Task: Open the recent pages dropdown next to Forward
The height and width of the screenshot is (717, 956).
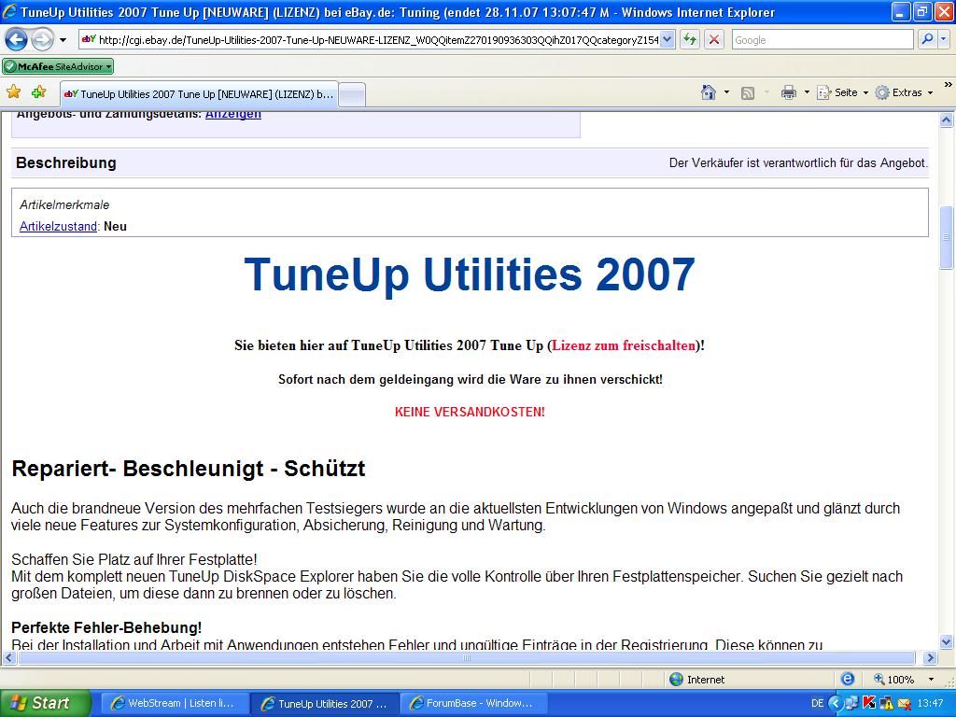Action: pyautogui.click(x=63, y=40)
